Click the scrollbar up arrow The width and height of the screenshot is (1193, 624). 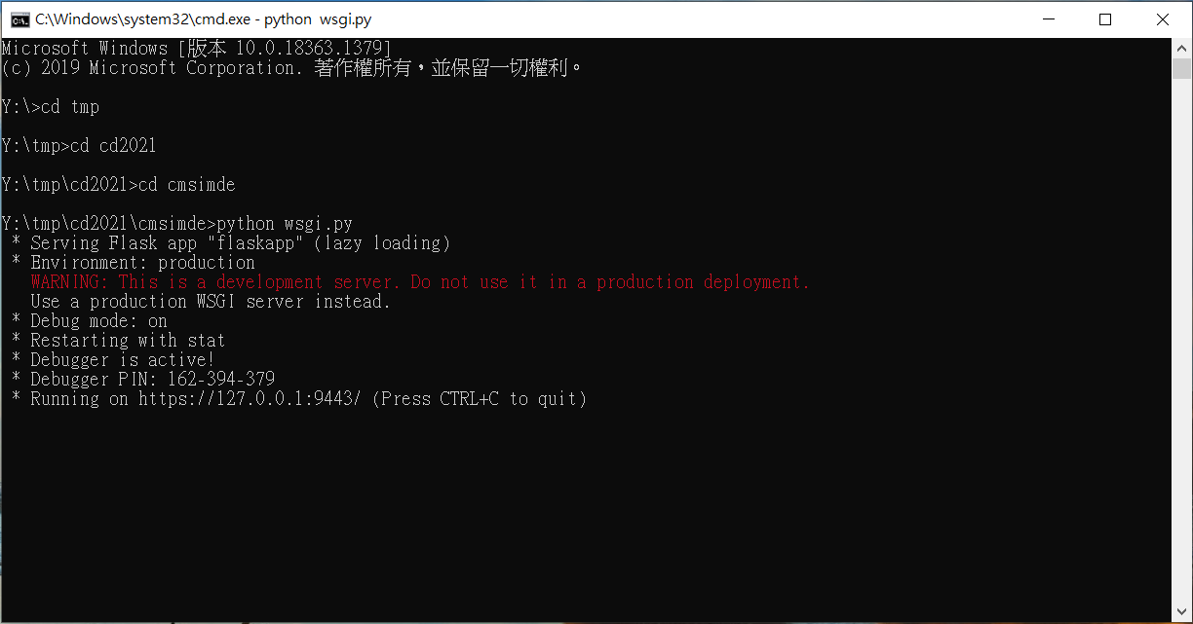tap(1181, 48)
